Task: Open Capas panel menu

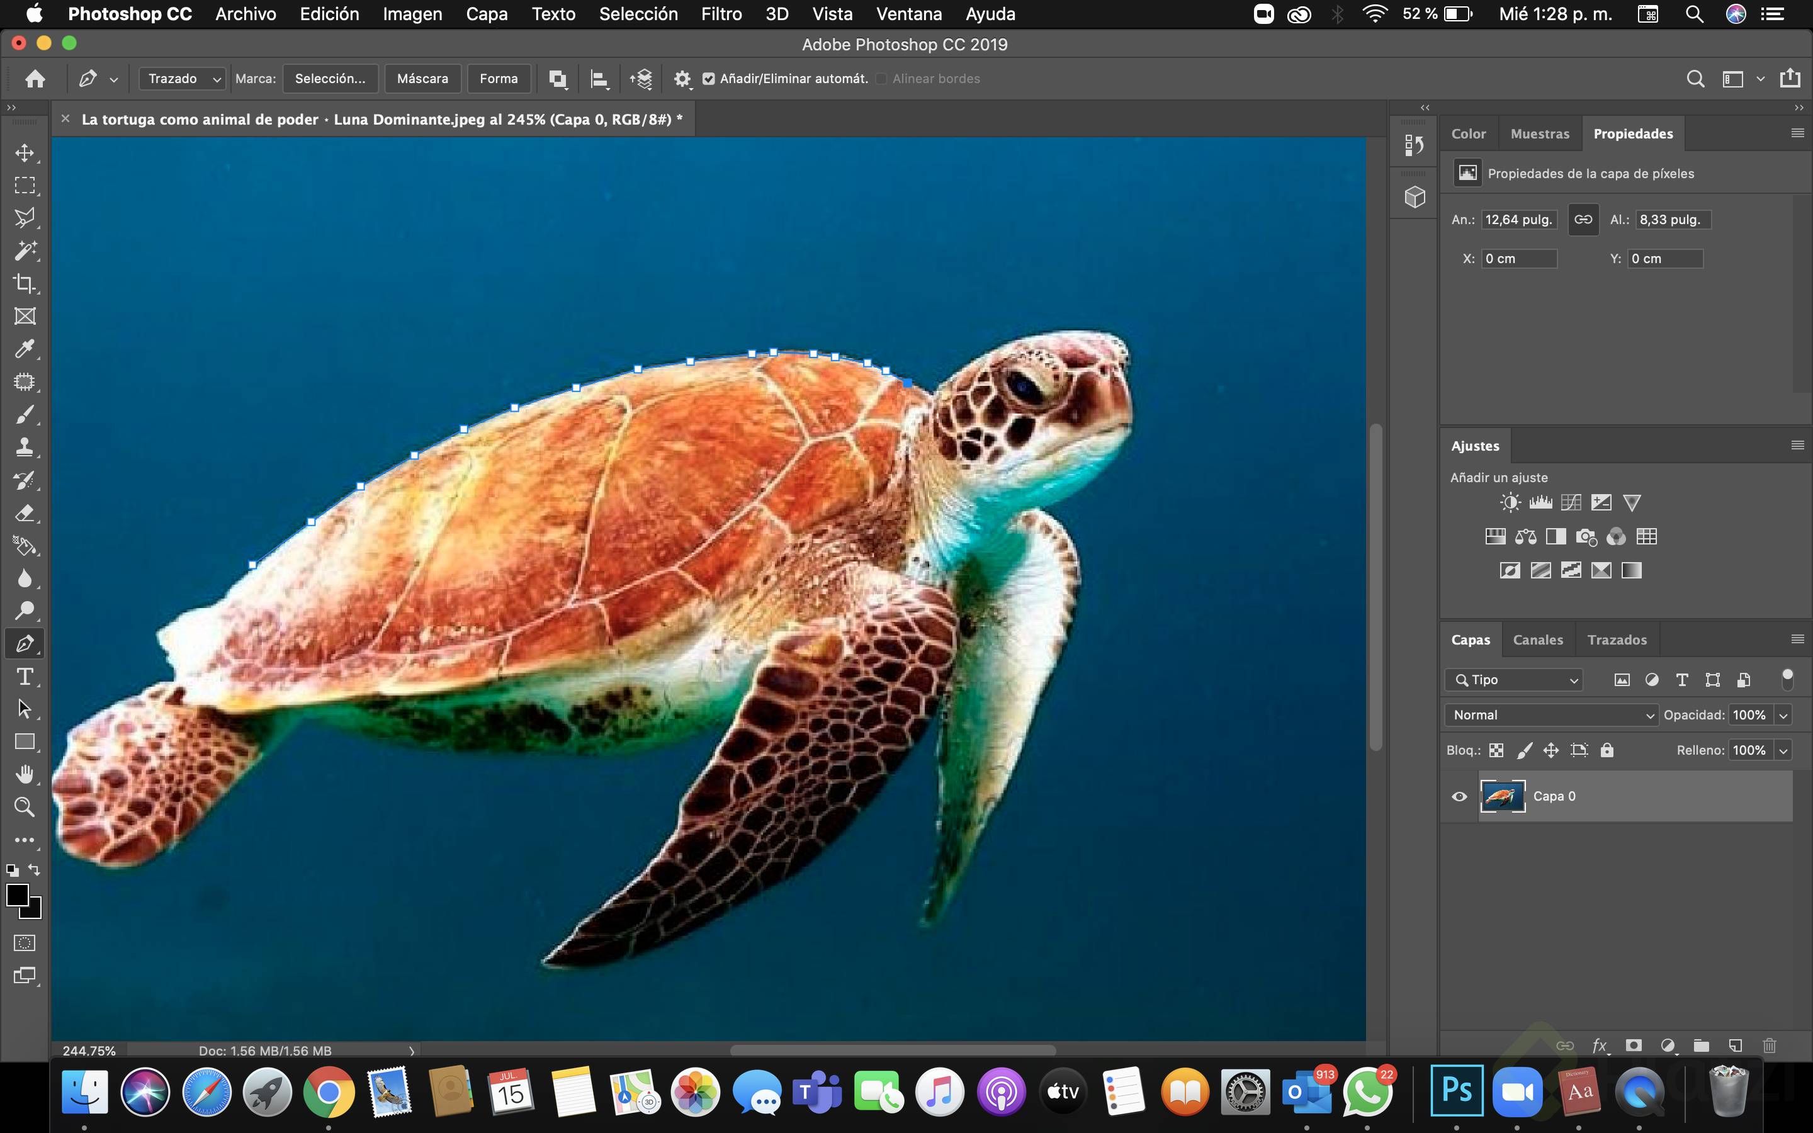Action: click(1797, 639)
